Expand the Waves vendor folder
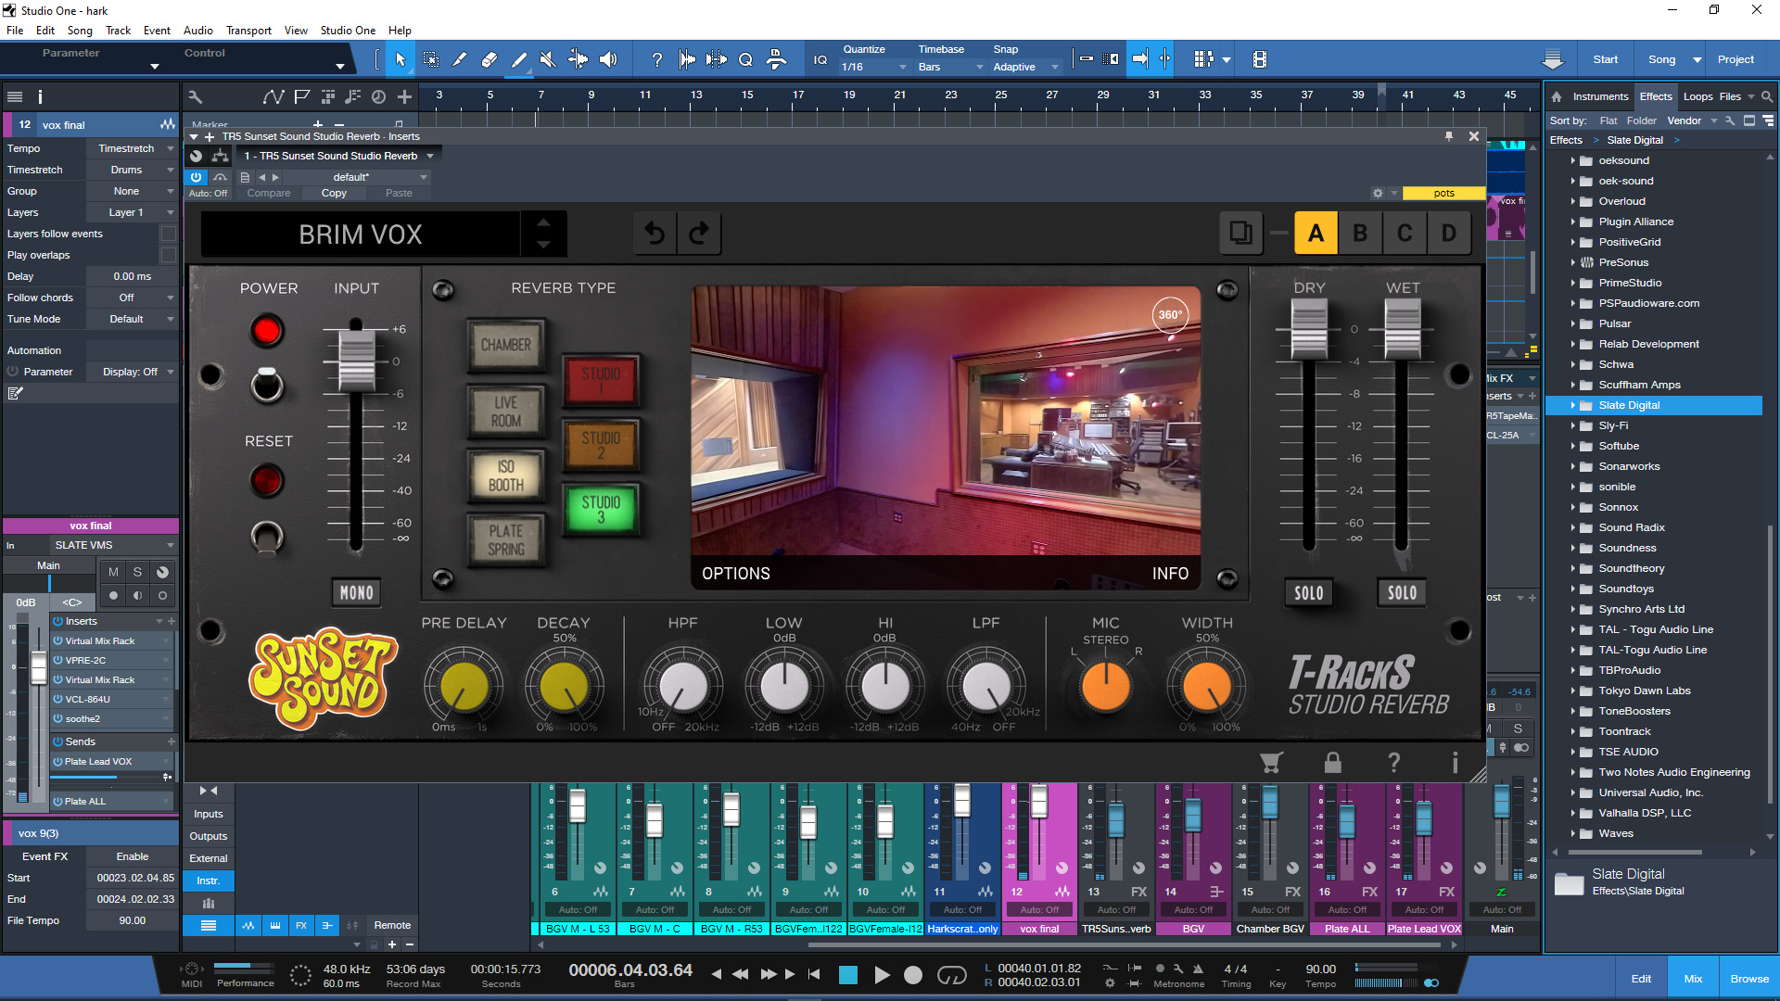The height and width of the screenshot is (1001, 1780). [x=1573, y=833]
